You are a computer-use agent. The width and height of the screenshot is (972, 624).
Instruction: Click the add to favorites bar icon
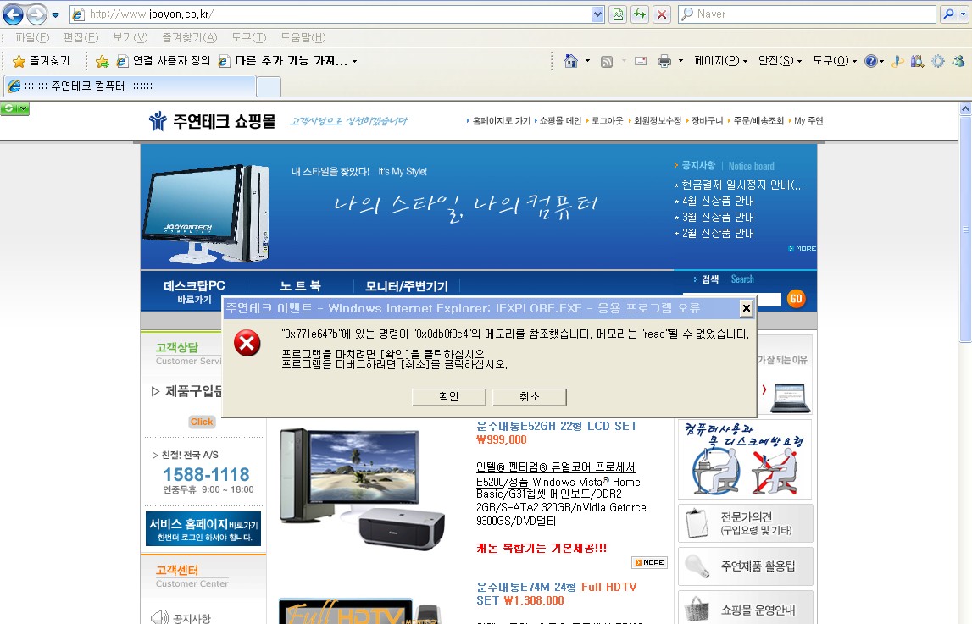point(103,61)
